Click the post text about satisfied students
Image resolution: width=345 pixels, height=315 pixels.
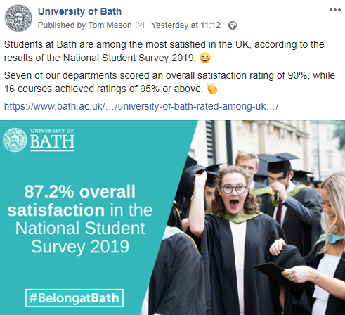click(164, 51)
